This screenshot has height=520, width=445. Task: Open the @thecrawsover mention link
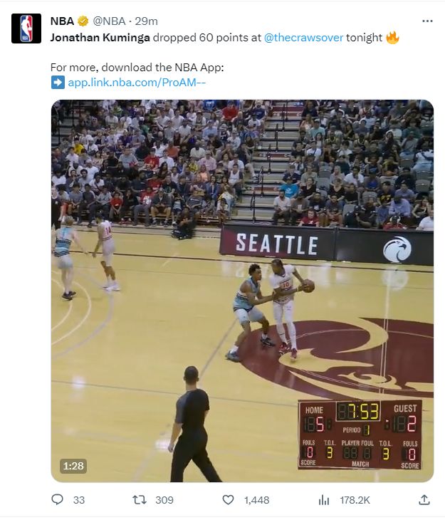pos(303,38)
